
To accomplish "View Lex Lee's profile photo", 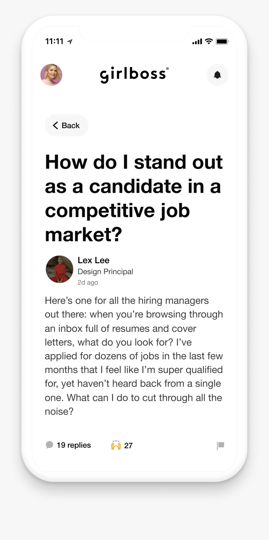I will point(59,269).
